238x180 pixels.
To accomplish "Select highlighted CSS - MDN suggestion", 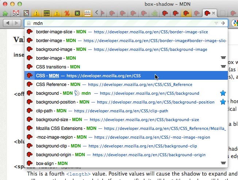I will pyautogui.click(x=126, y=76).
